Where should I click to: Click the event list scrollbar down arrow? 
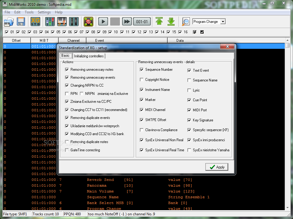point(288,208)
